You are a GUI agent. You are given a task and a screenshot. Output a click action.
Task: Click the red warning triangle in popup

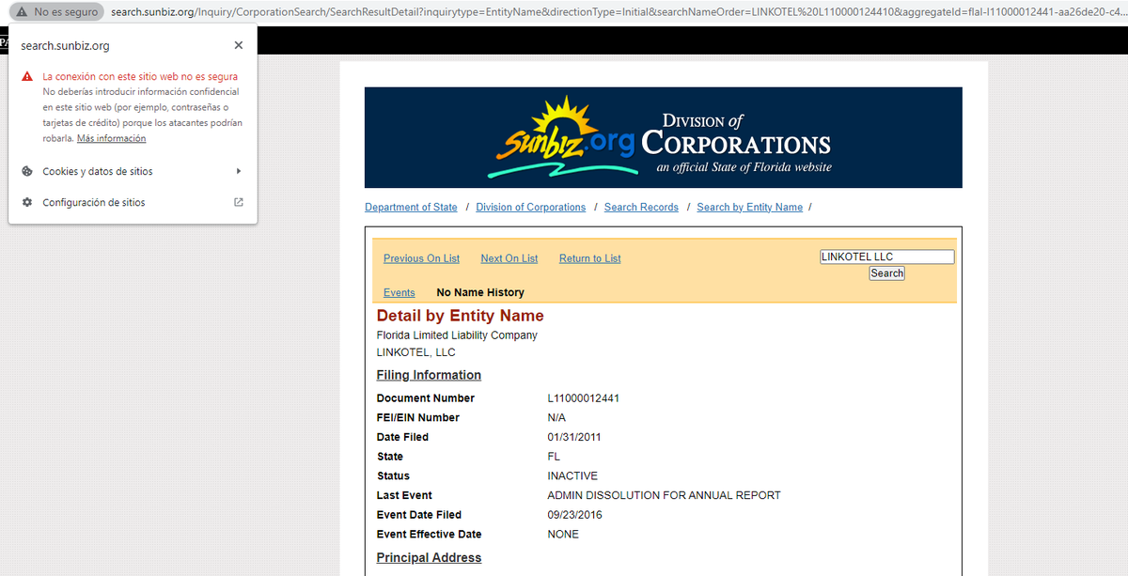[27, 77]
